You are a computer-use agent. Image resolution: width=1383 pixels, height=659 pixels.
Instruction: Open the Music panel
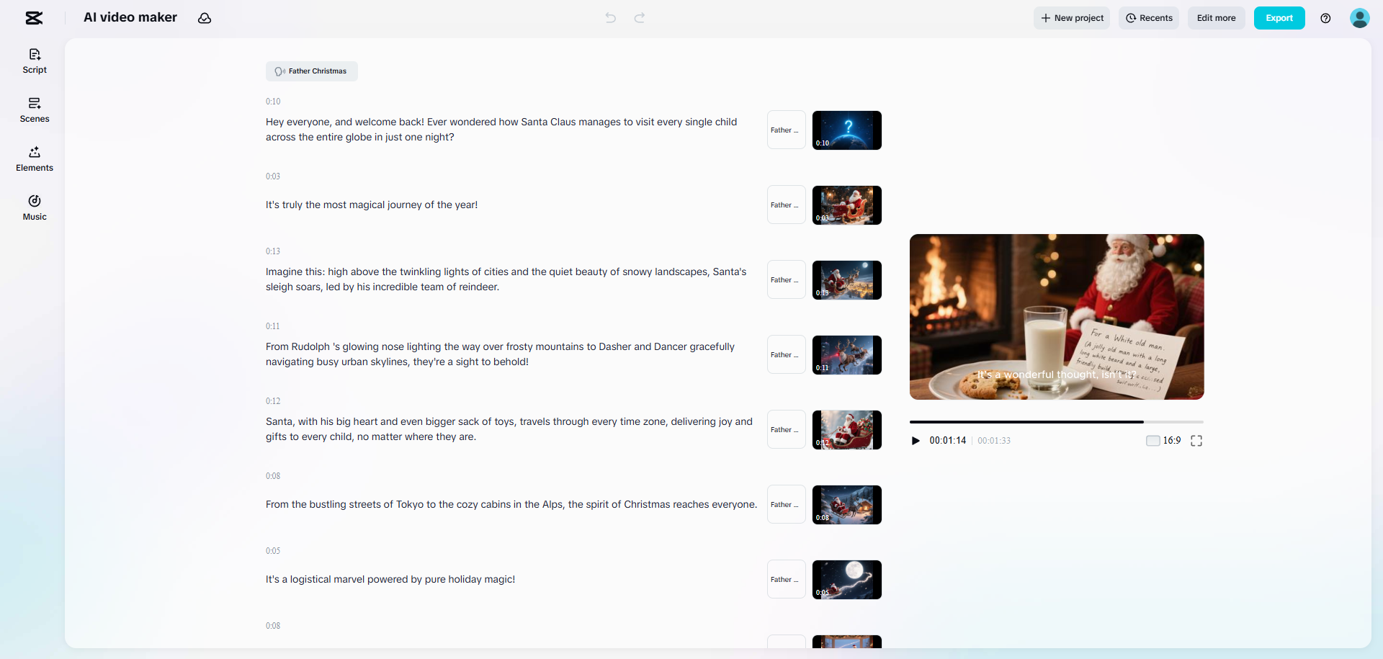coord(35,208)
